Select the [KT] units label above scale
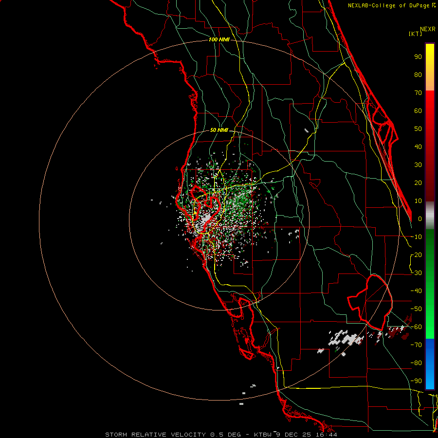Image resolution: width=438 pixels, height=438 pixels. click(415, 34)
